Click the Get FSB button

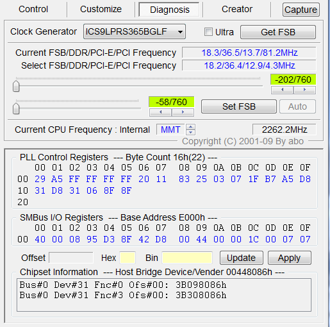pyautogui.click(x=278, y=32)
